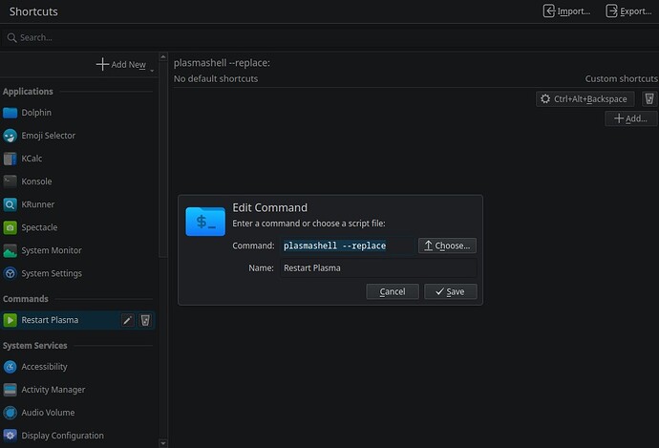The height and width of the screenshot is (448, 659).
Task: Select Konsole entry
Action: [78, 181]
